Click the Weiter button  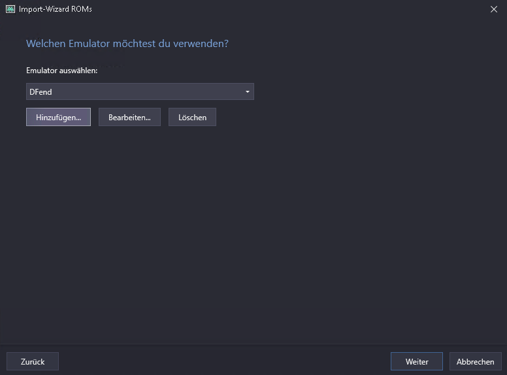pos(416,361)
